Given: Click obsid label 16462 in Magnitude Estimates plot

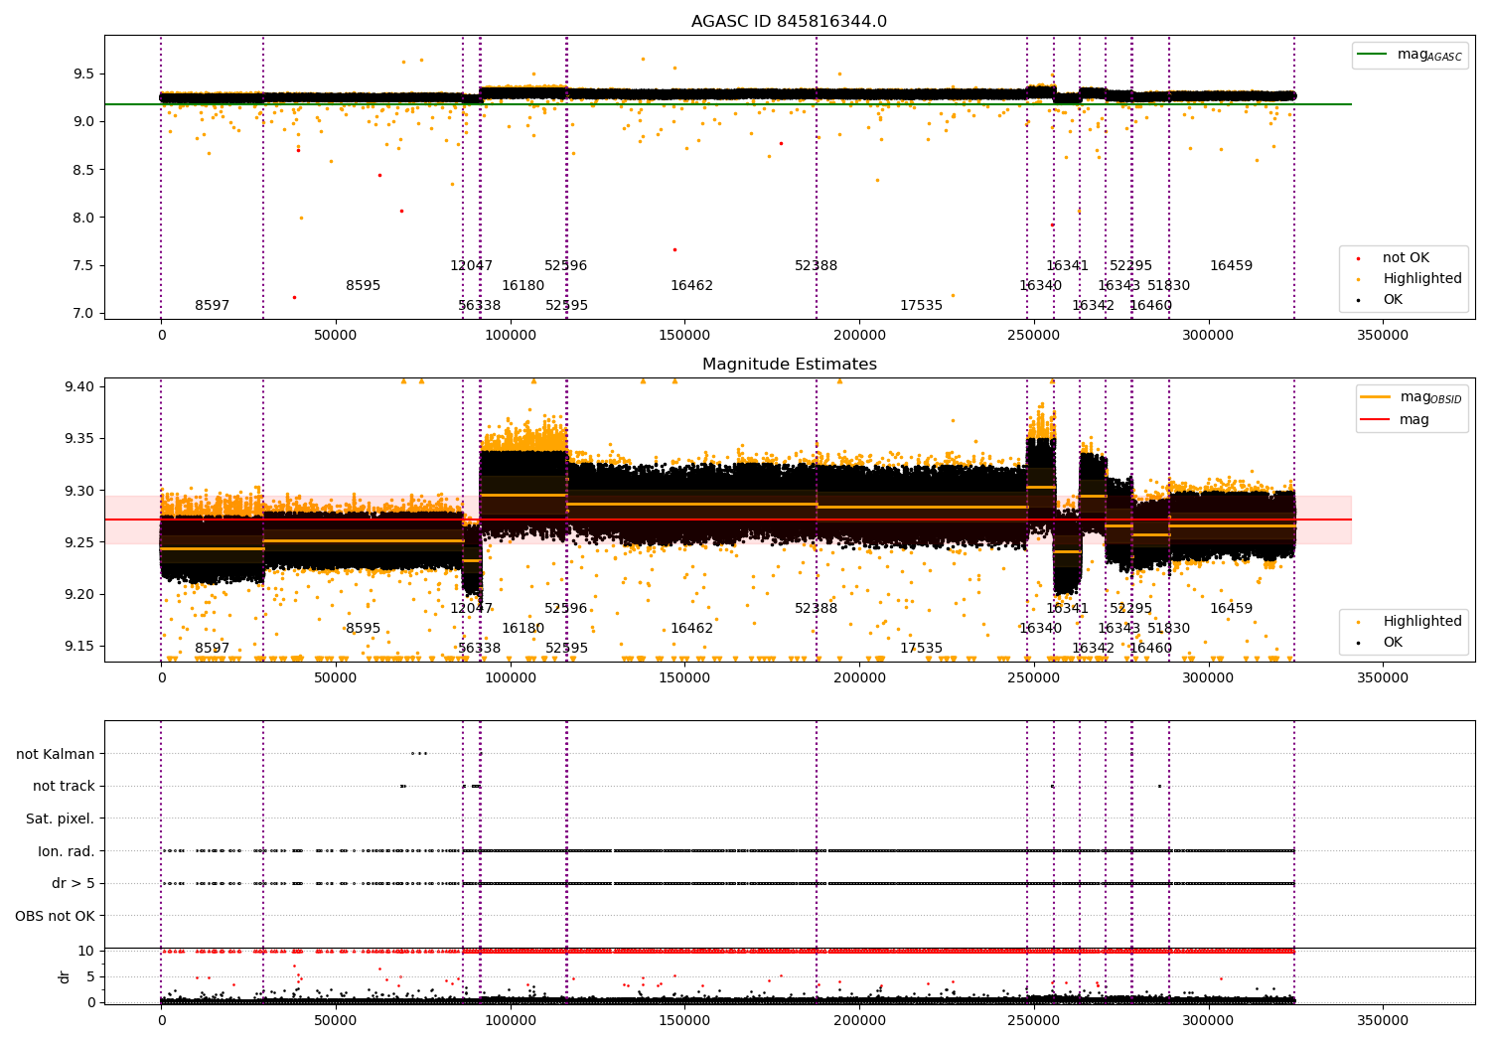Looking at the screenshot, I should click(x=691, y=629).
